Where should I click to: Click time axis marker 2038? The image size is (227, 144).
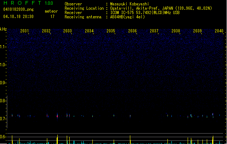[176, 31]
